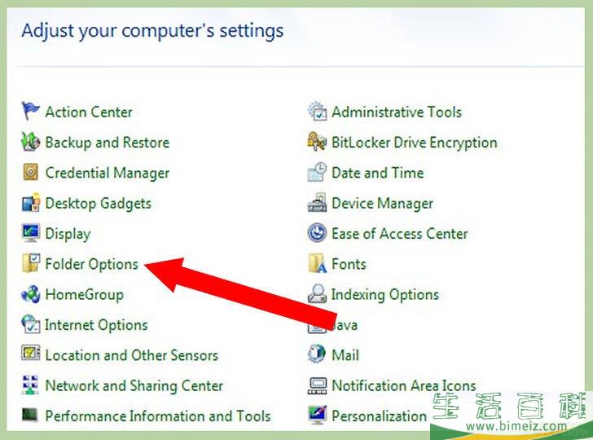Click the Credential Manager safe icon
Viewport: 593px width, 440px height.
click(30, 172)
